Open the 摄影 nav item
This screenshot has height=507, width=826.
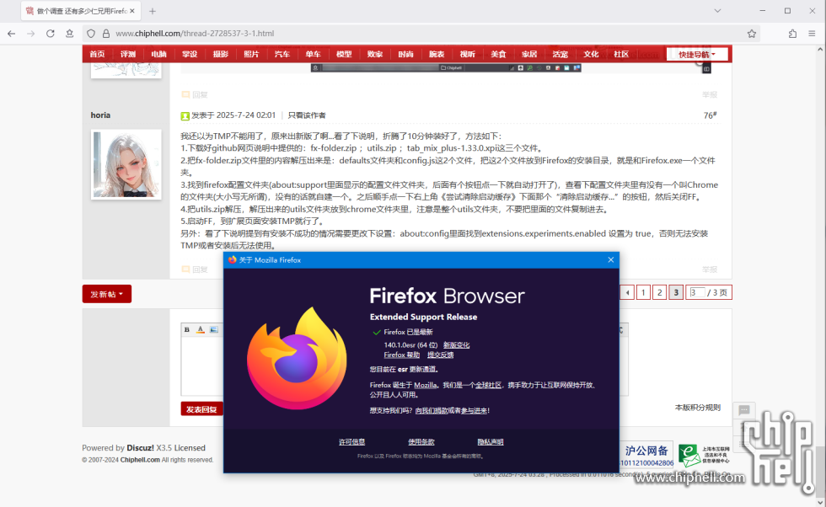(x=220, y=54)
